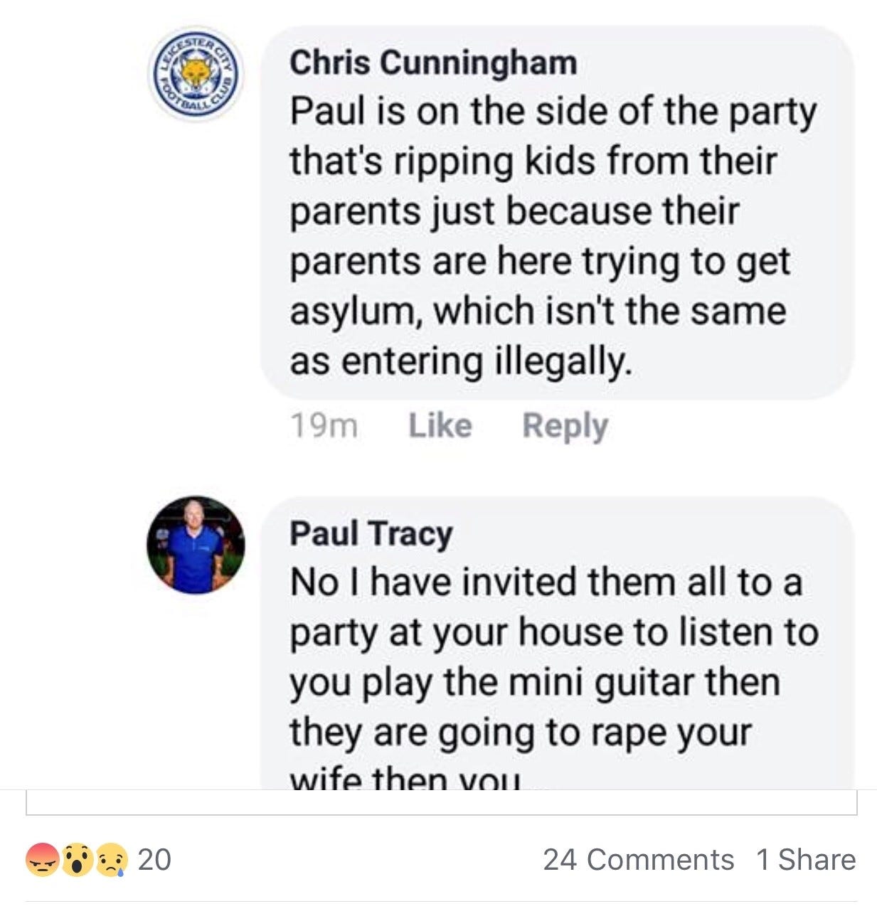Viewport: 877px width, 916px height.
Task: Click 'ripping kids' line in Chris's comment
Action: click(533, 161)
